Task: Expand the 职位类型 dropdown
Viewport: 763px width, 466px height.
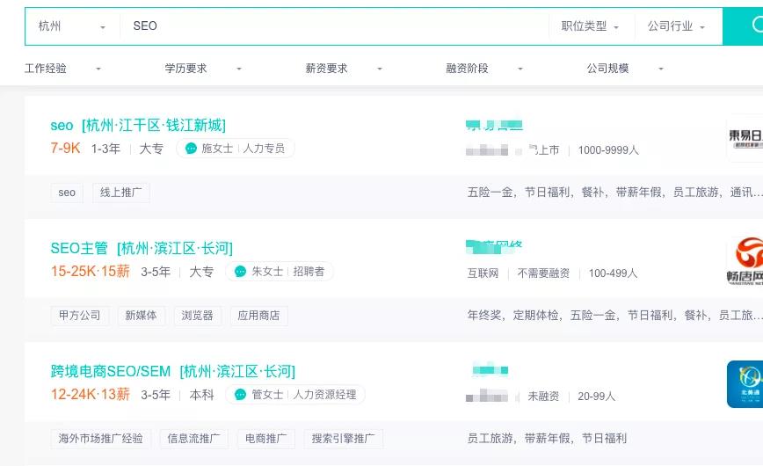Action: (x=591, y=26)
